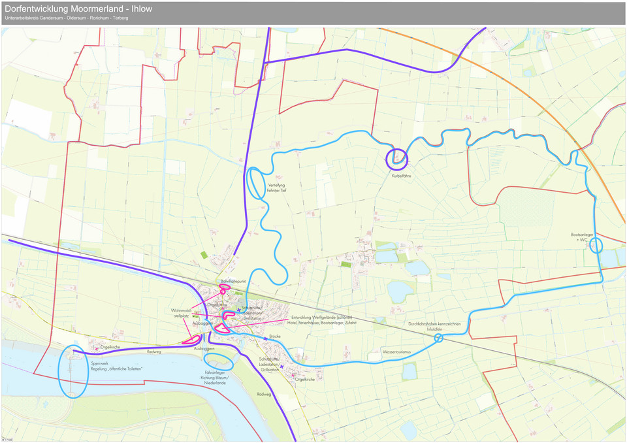627x443 pixels.
Task: Select the blue oval at Vertiefung Fehntjer Tief
Action: (256, 183)
